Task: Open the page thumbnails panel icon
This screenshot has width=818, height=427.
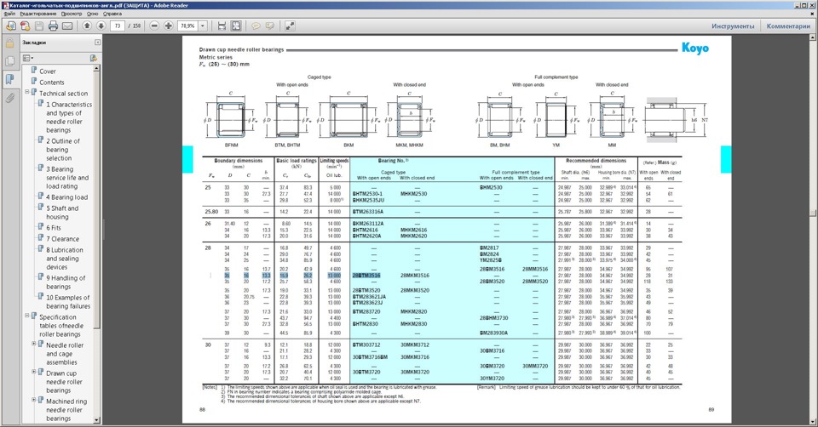Action: coord(9,61)
